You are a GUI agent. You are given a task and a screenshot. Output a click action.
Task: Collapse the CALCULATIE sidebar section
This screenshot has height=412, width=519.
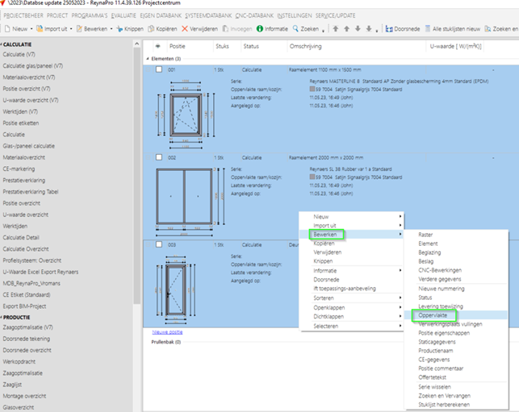[2, 44]
